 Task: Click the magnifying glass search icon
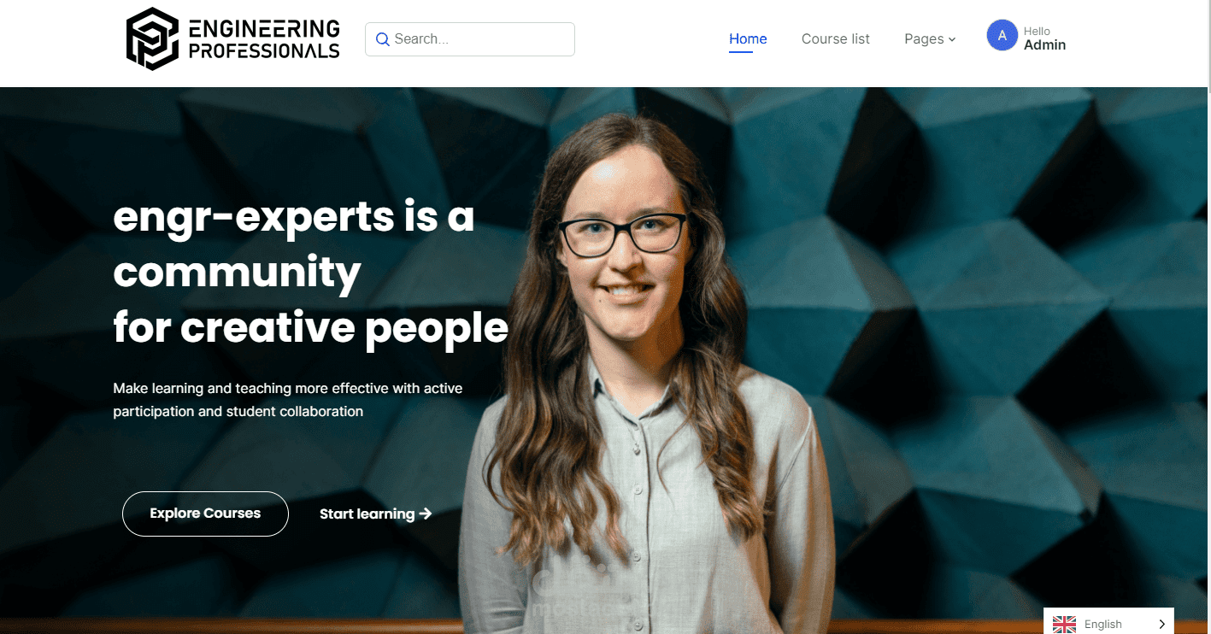tap(383, 39)
